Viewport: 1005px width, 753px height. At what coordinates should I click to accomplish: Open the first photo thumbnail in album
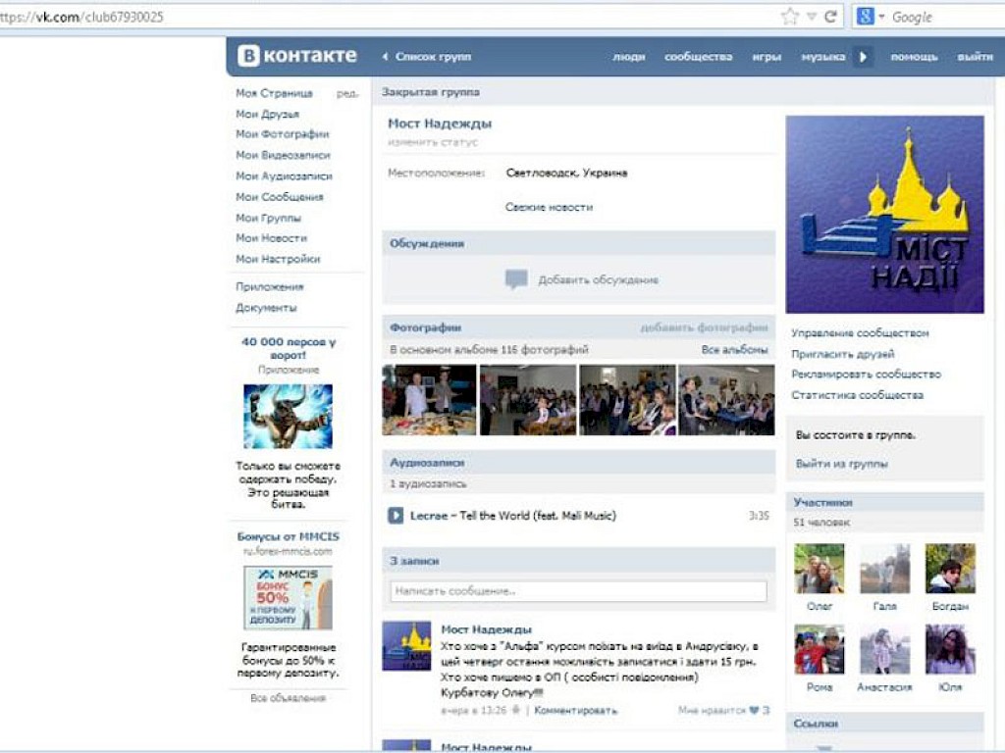click(429, 400)
